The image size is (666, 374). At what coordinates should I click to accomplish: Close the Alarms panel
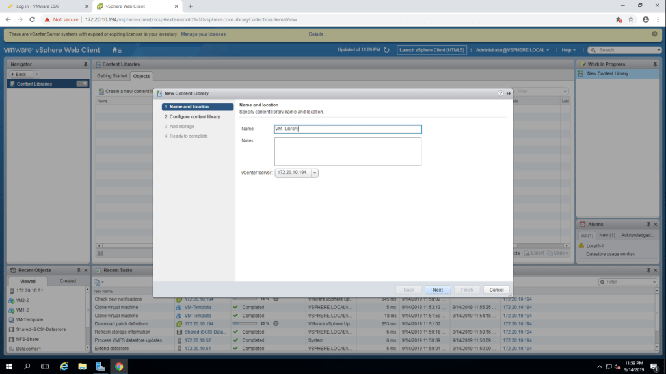(656, 224)
